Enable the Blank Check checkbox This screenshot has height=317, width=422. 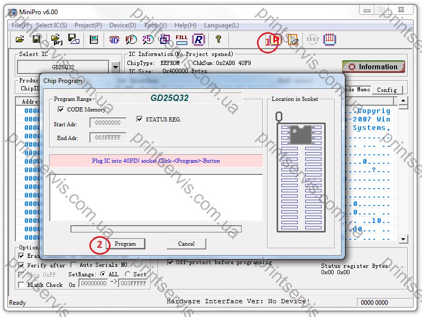pyautogui.click(x=21, y=285)
